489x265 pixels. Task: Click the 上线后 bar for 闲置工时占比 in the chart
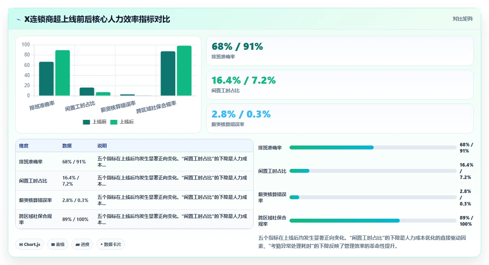click(x=103, y=94)
